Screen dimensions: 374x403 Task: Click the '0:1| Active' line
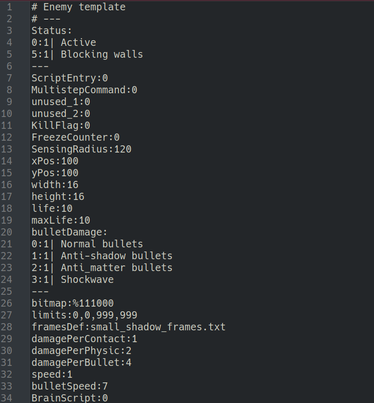[x=64, y=43]
